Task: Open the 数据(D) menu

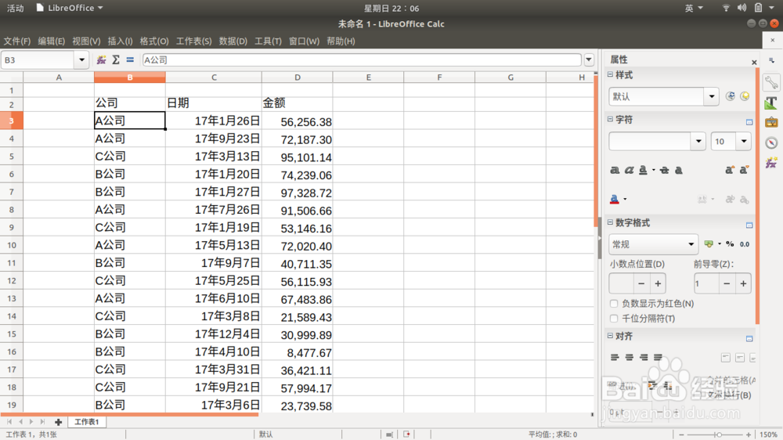Action: (x=233, y=41)
